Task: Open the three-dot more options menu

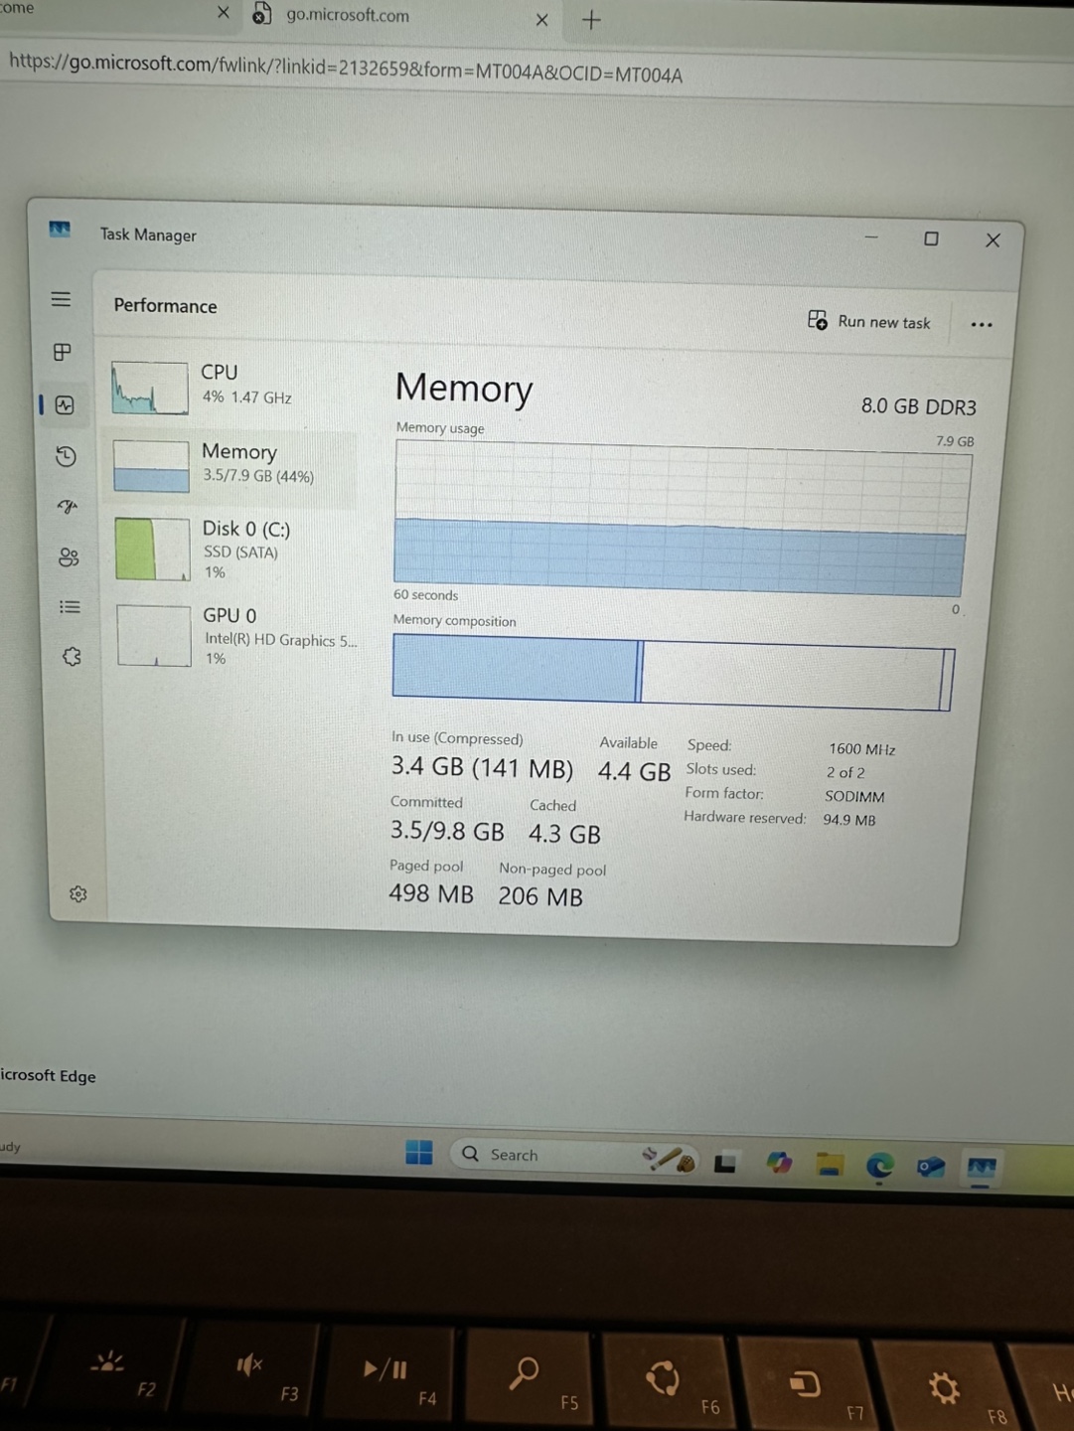Action: 982,324
